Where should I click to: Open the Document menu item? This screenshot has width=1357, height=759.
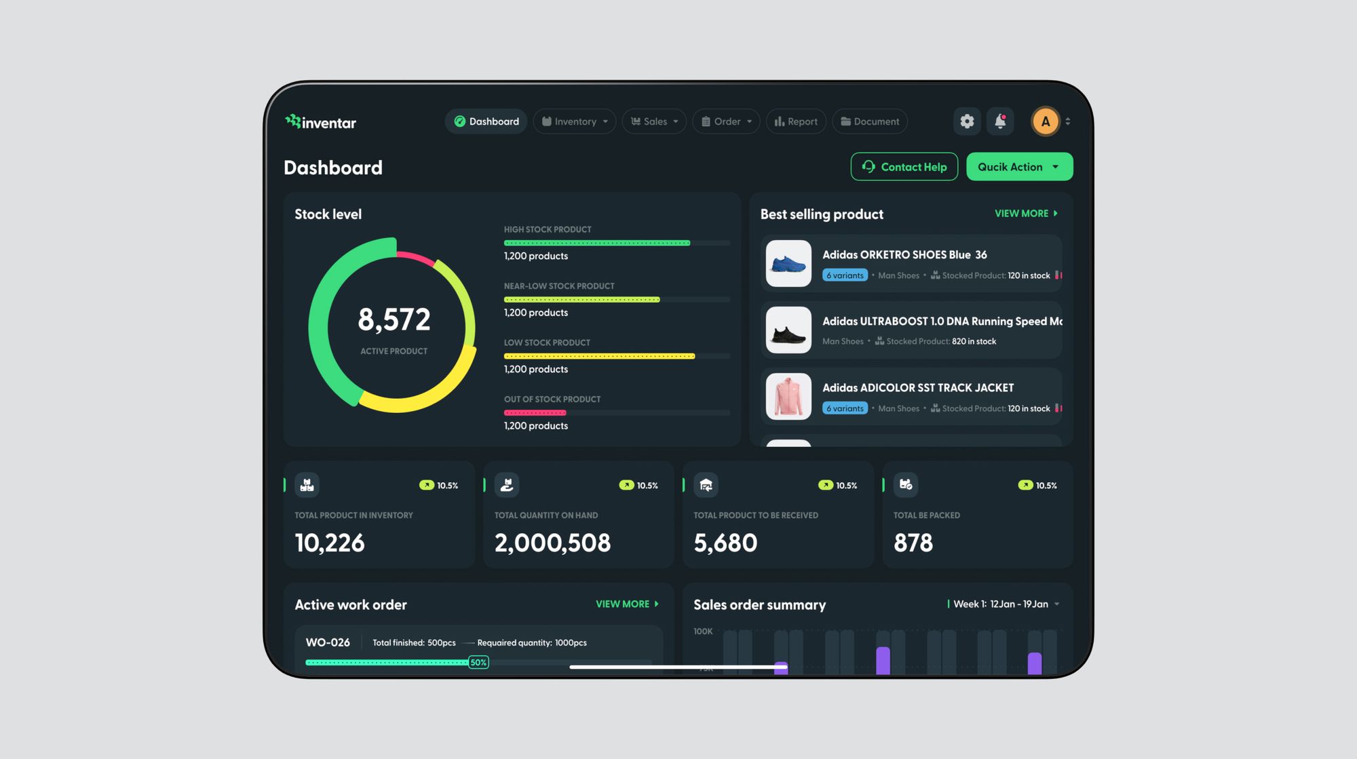point(869,121)
